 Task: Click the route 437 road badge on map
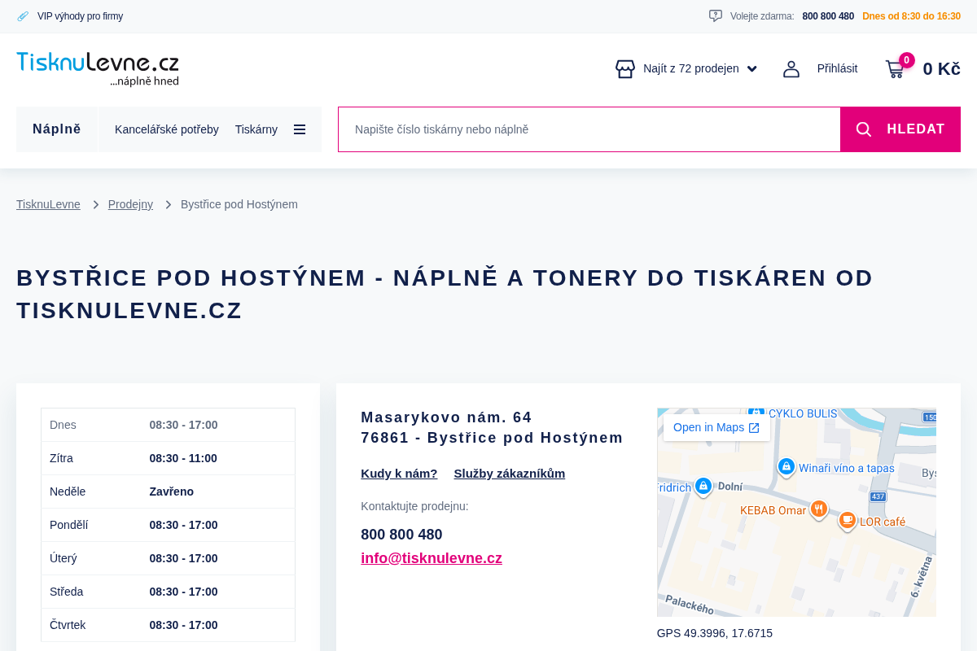(x=878, y=496)
